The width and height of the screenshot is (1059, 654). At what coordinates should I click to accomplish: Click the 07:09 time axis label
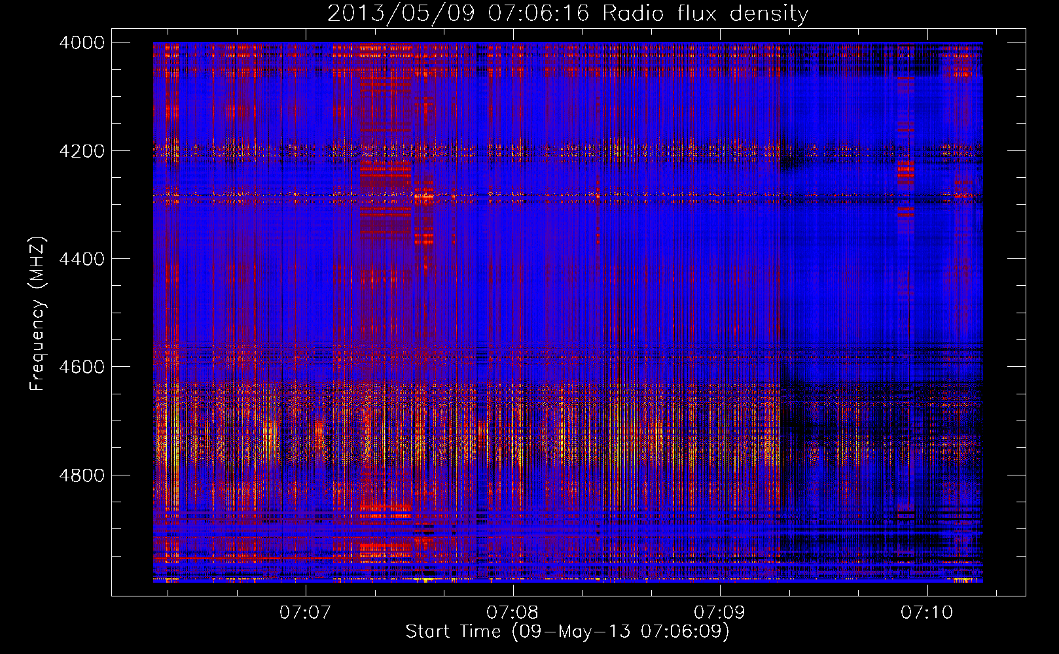coord(719,613)
